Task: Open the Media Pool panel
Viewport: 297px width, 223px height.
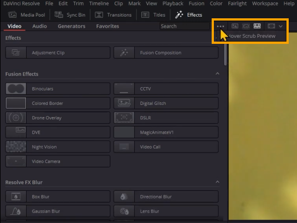Action: tap(27, 15)
